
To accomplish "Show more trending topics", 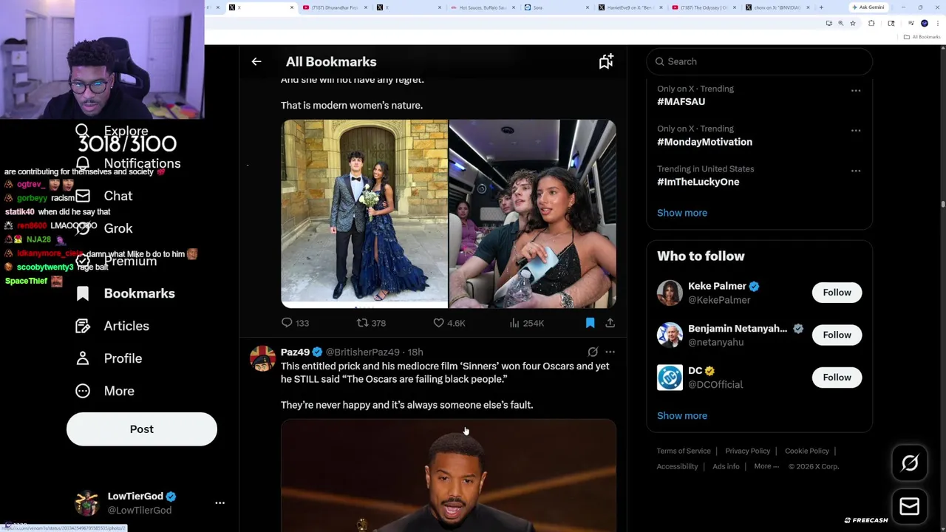I will point(682,213).
